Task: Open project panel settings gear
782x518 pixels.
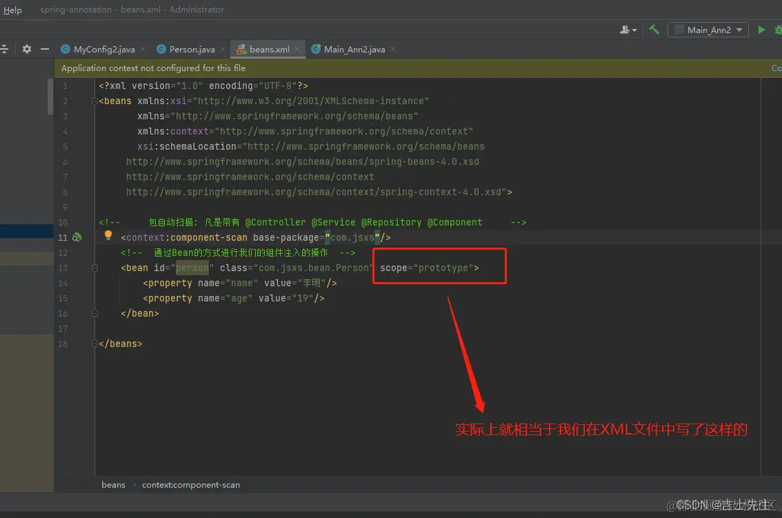Action: point(26,49)
